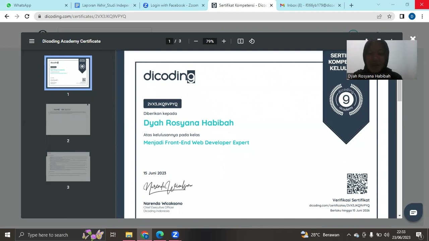The image size is (429, 241).
Task: Edit the PDF page number field
Action: click(169, 41)
